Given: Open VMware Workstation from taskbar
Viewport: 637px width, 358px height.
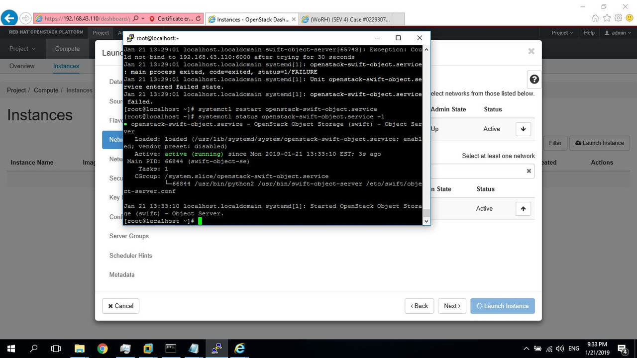Looking at the screenshot, I should point(148,349).
